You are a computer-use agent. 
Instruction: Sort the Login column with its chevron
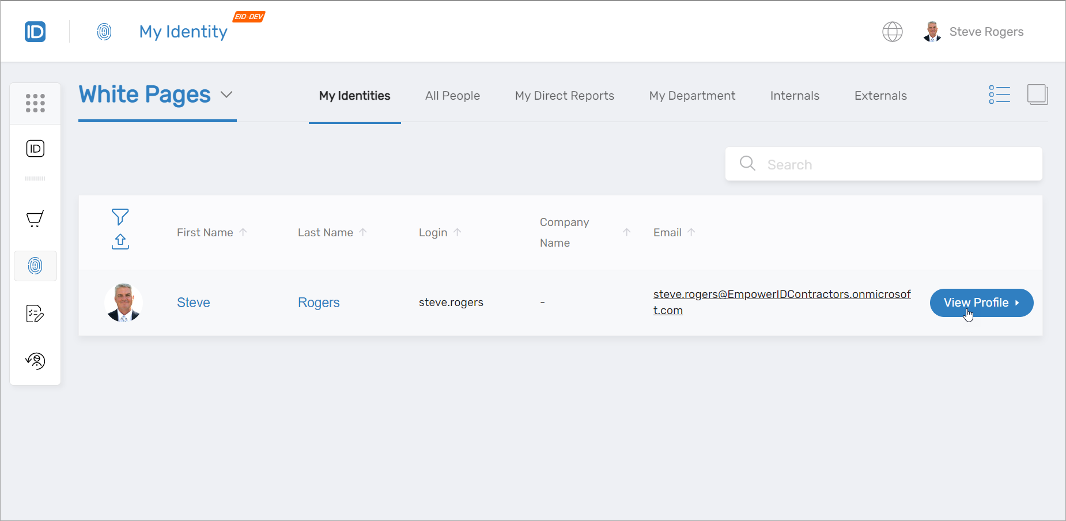tap(457, 232)
